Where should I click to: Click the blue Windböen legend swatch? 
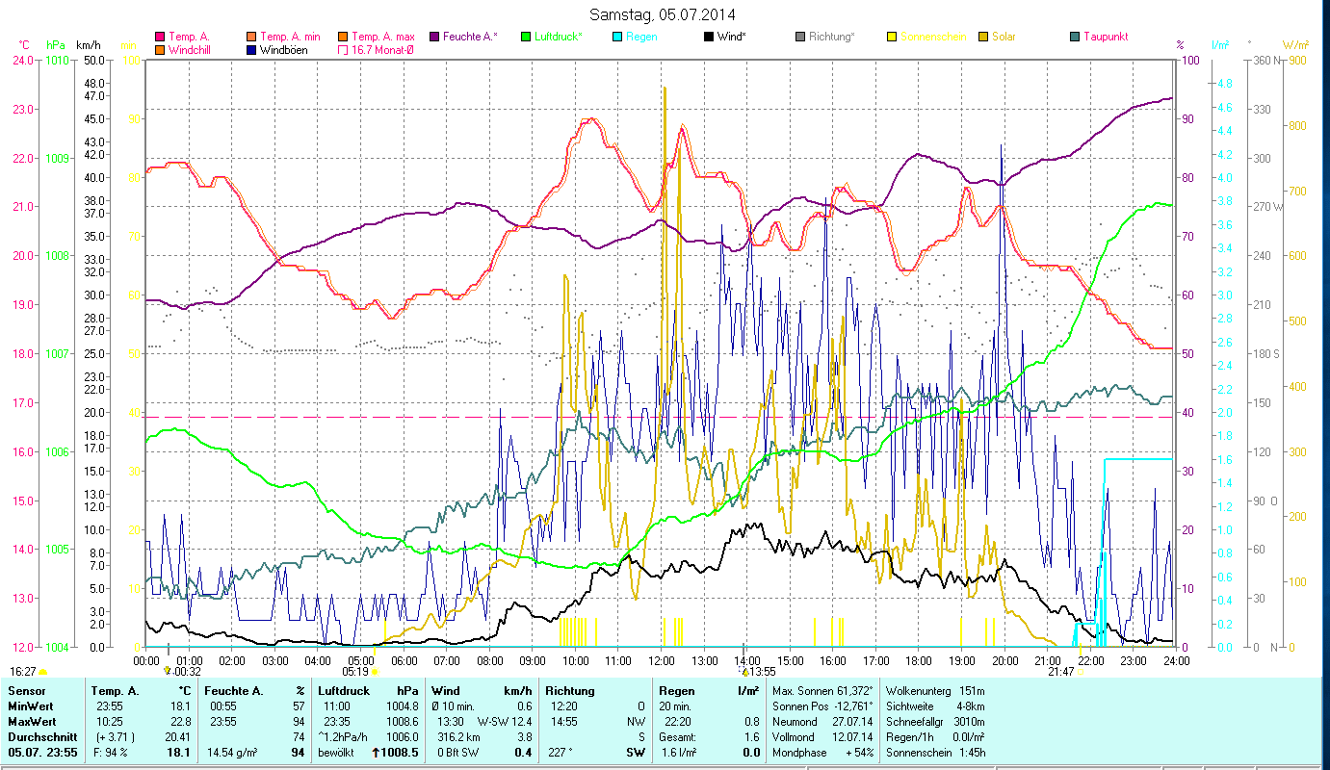tap(252, 49)
